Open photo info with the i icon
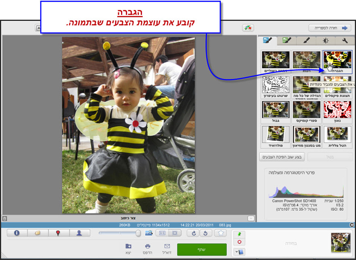356x260 pixels. click(x=17, y=234)
